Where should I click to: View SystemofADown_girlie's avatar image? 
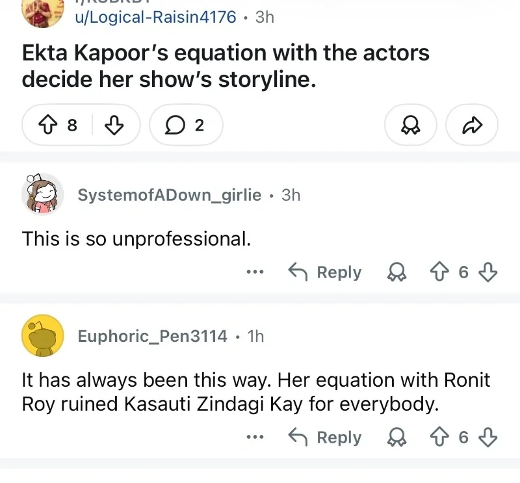42,194
